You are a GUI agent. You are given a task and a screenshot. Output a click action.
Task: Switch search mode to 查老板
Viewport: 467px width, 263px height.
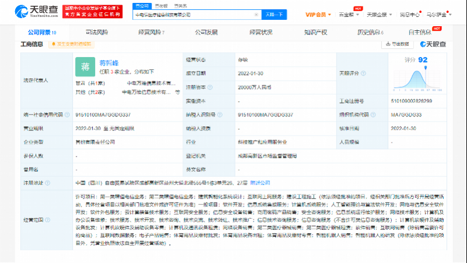coord(161,6)
